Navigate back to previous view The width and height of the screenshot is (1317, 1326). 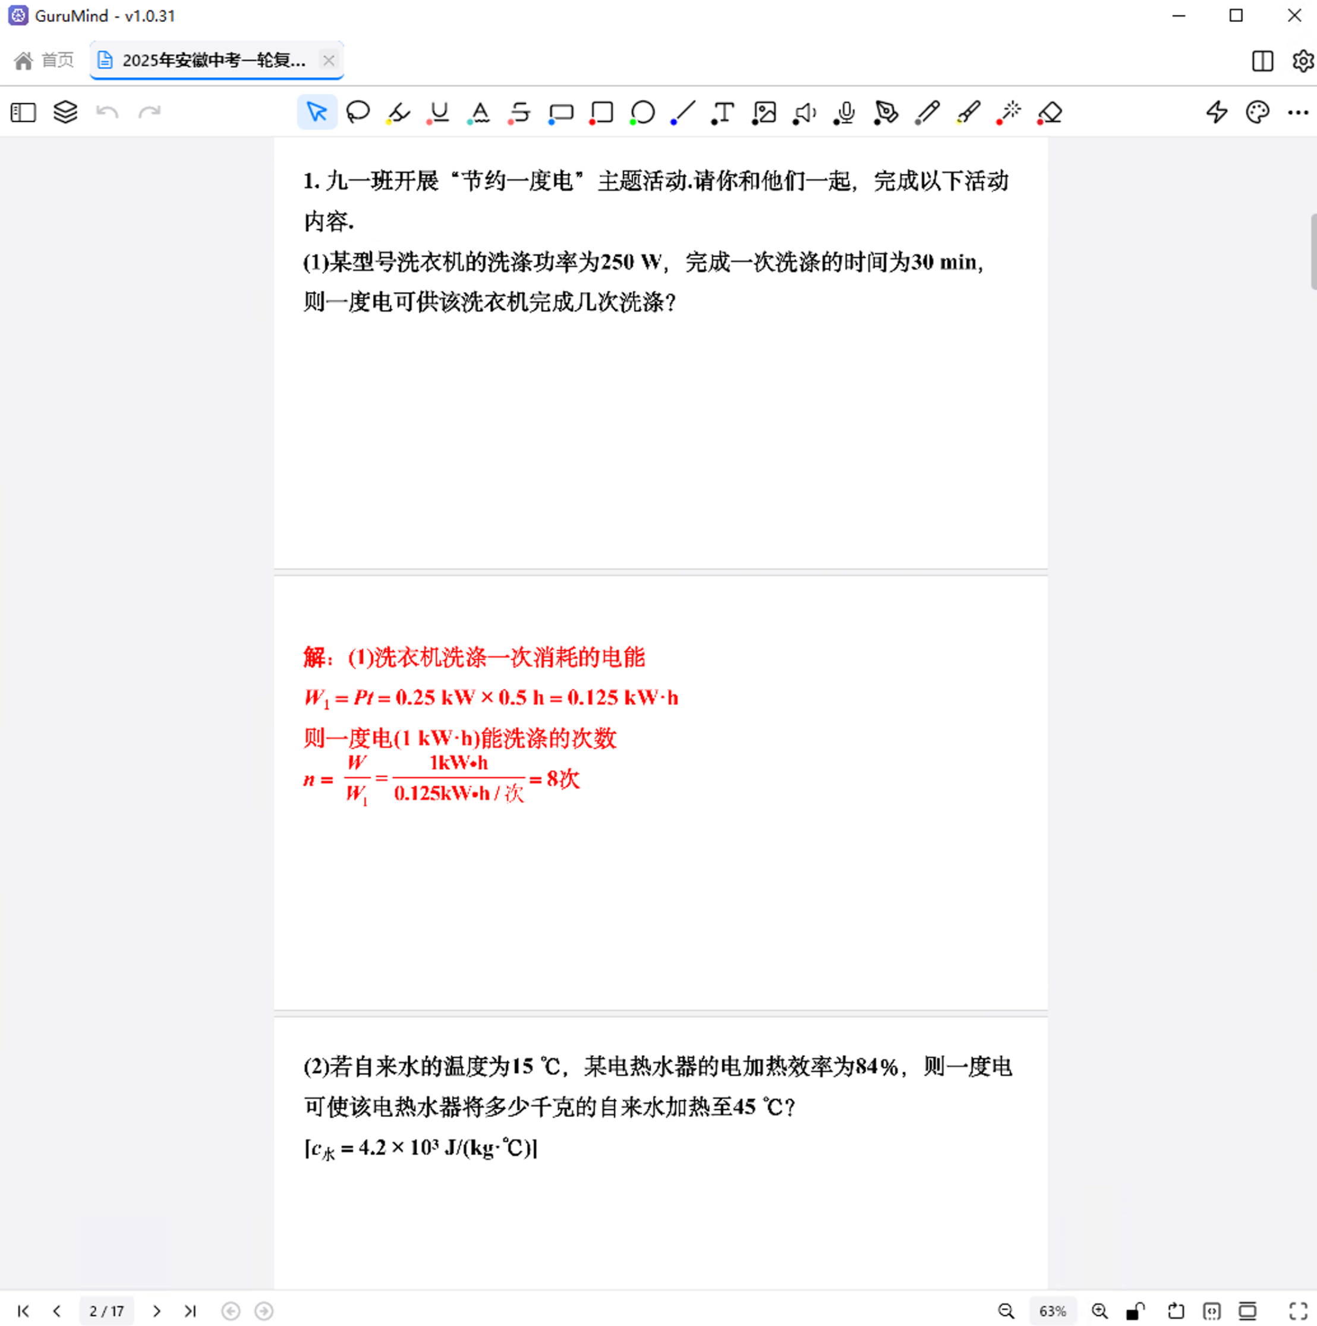231,1311
